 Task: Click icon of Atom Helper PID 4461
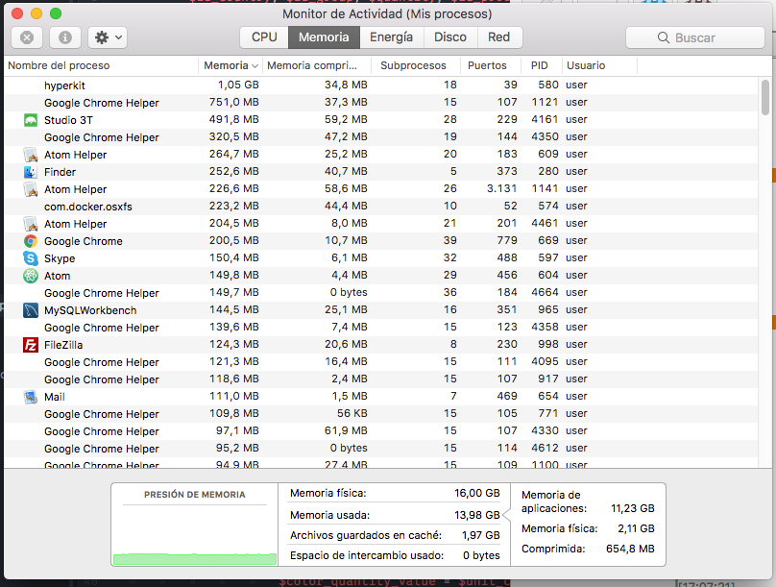31,224
